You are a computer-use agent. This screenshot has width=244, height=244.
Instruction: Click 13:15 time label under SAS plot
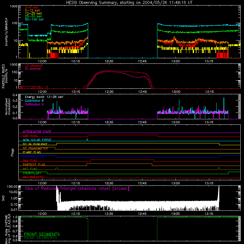pos(209,214)
